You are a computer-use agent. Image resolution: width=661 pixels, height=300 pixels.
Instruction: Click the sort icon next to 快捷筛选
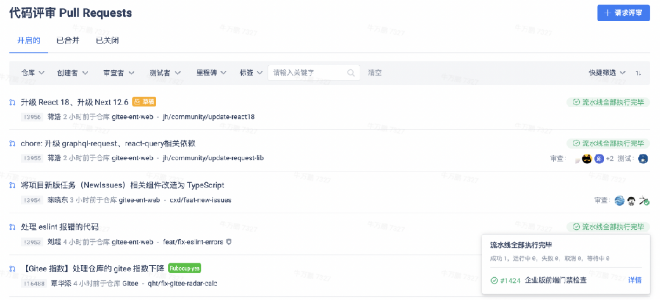click(x=638, y=73)
